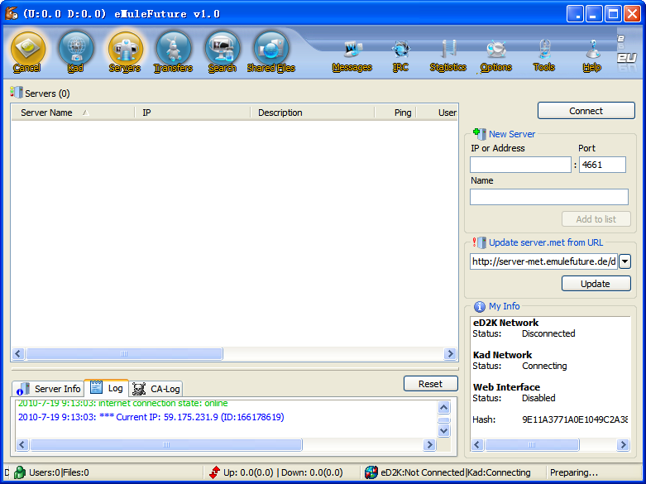Click the Servers list header icon
Viewport: 646px width, 484px height.
click(17, 93)
